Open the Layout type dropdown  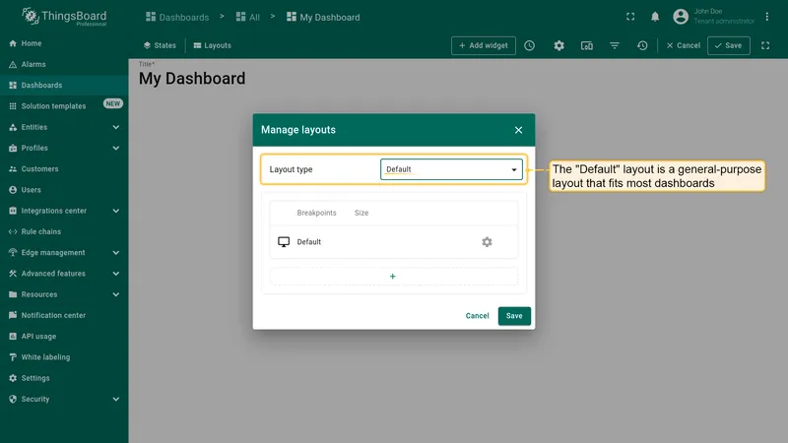pyautogui.click(x=451, y=169)
